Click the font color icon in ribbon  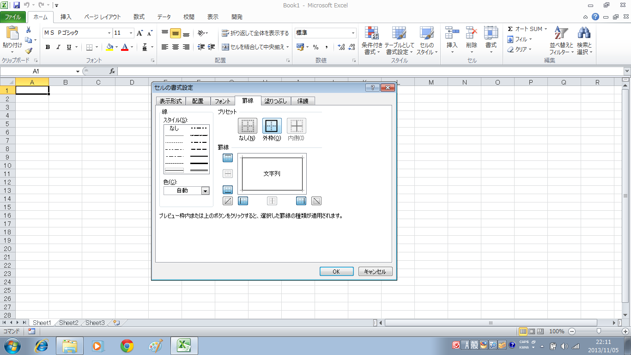coord(124,47)
